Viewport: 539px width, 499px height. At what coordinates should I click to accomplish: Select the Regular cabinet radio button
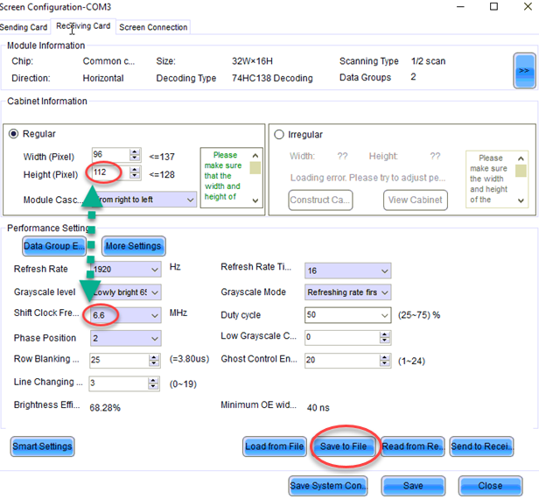(13, 134)
